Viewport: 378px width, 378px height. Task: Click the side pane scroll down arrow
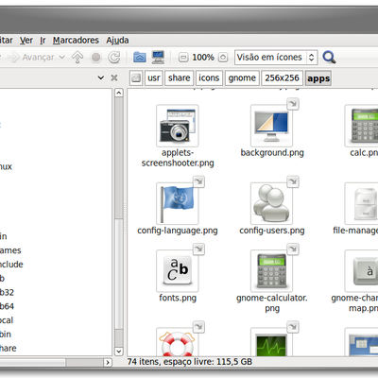coord(119,351)
